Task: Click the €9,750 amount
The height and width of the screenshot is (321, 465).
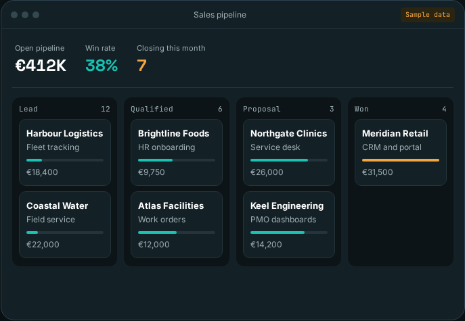Action: click(x=152, y=172)
